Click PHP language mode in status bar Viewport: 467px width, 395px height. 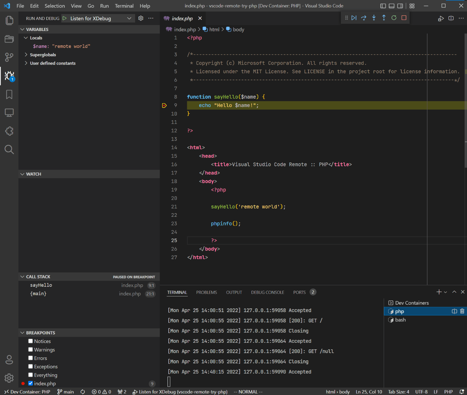point(449,392)
